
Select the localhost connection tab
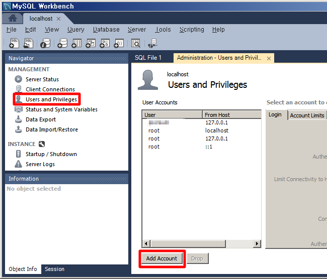41,19
